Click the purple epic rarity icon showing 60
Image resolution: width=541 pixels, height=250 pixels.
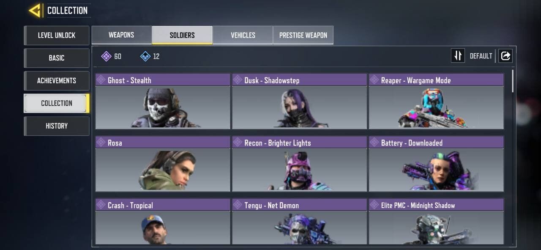pyautogui.click(x=107, y=56)
